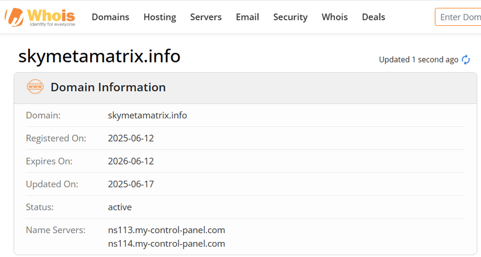Select name server ns114.my-control-panel.com
This screenshot has height=257, width=481.
pos(167,244)
